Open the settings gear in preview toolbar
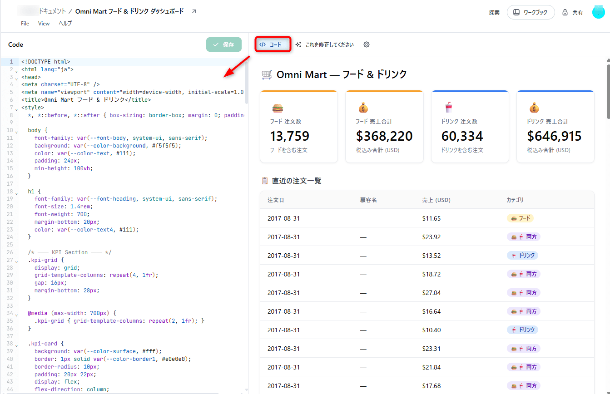The width and height of the screenshot is (610, 394). [x=367, y=44]
